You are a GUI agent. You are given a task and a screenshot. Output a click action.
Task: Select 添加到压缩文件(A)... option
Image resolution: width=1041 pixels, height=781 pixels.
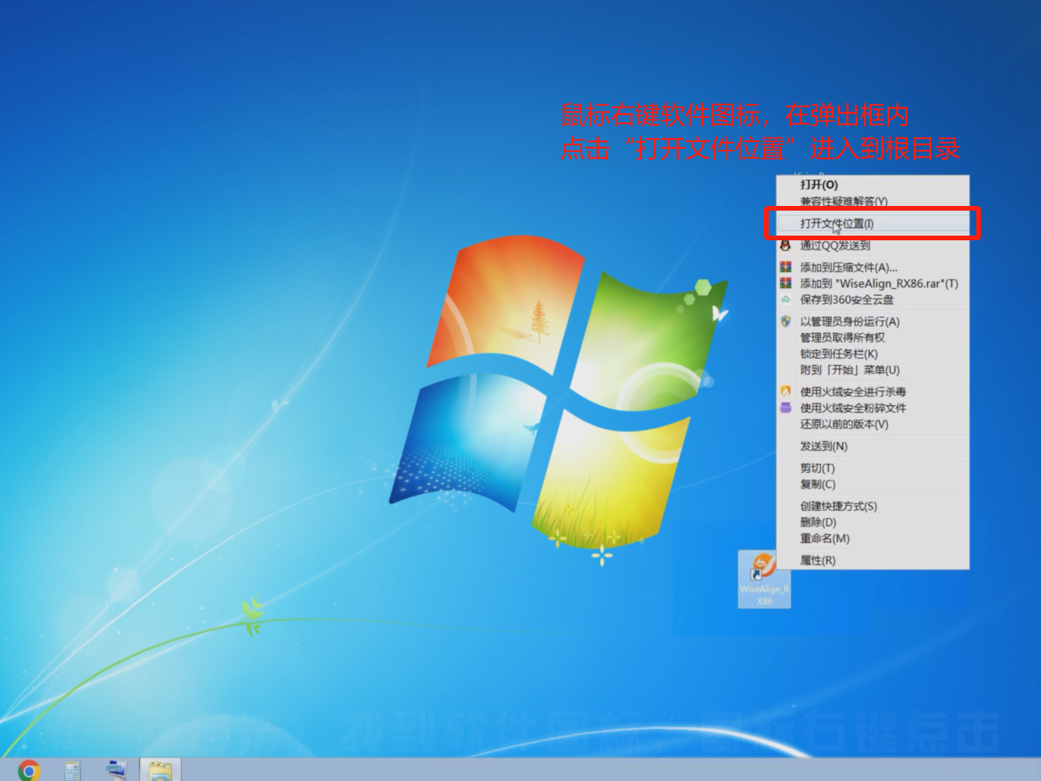pyautogui.click(x=848, y=268)
